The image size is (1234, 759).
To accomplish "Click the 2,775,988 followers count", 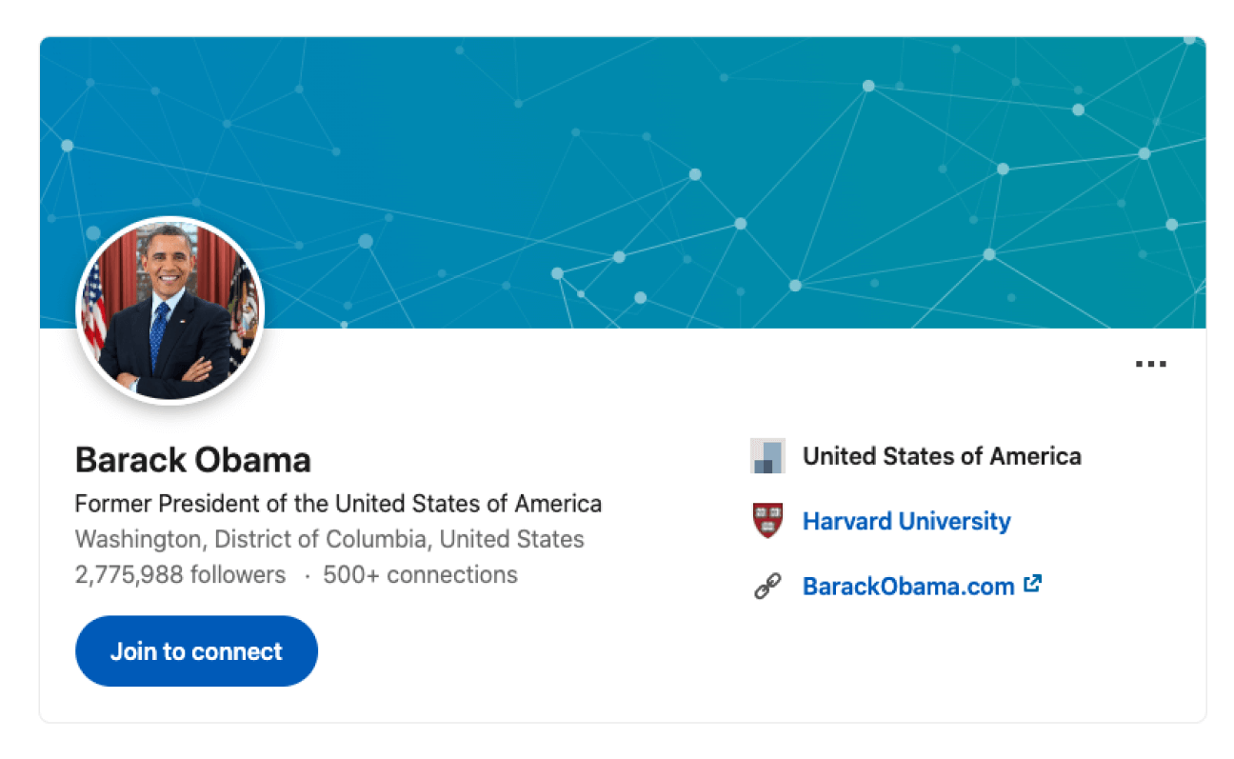I will [180, 575].
